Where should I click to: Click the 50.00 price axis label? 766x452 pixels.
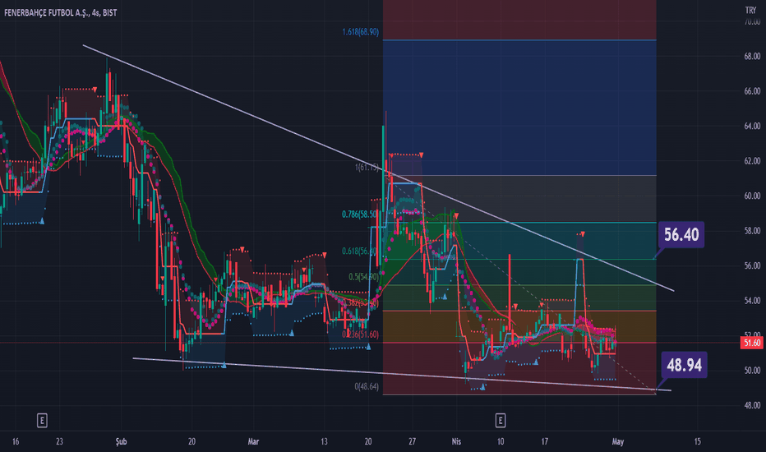pos(752,371)
